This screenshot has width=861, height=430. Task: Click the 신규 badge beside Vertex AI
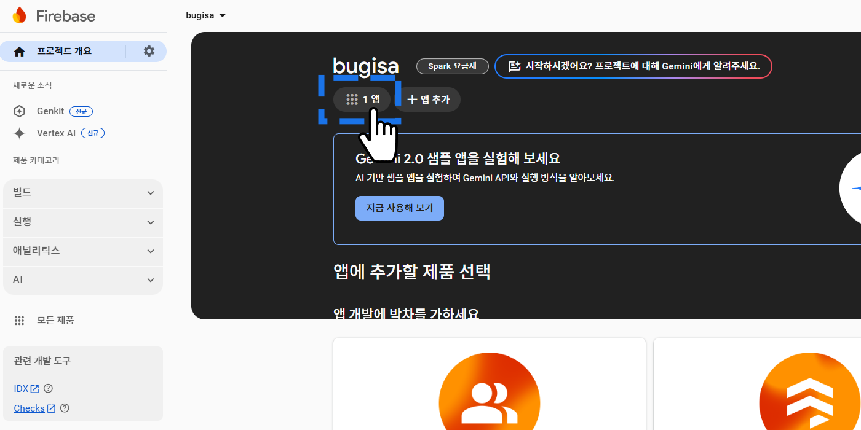(93, 133)
